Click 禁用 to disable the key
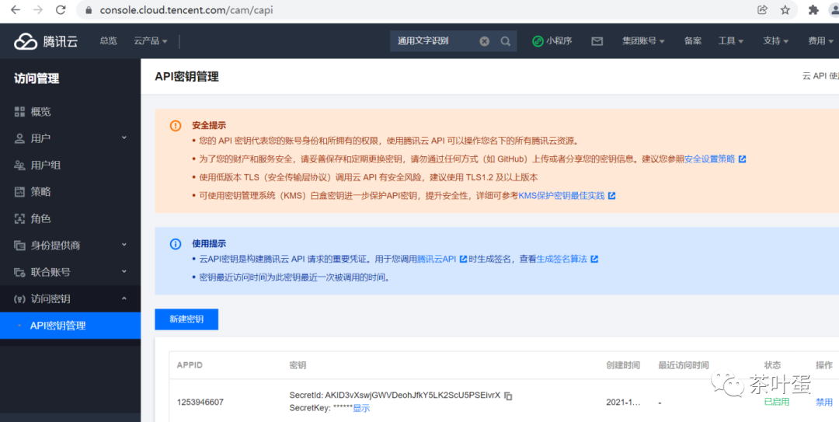This screenshot has height=422, width=839. [824, 403]
